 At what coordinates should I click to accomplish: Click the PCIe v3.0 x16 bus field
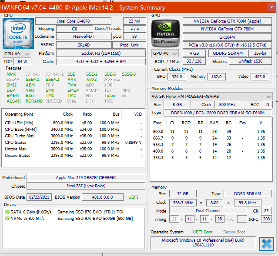click(227, 45)
